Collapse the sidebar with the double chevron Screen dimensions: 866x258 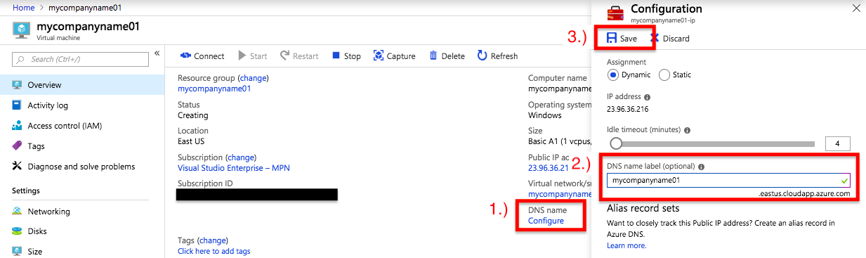(x=157, y=53)
